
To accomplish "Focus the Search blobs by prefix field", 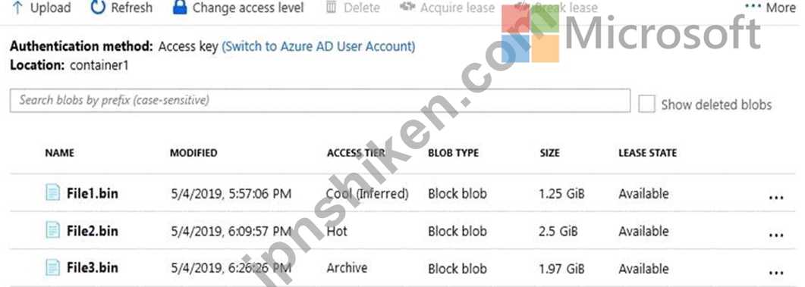I will coord(320,101).
